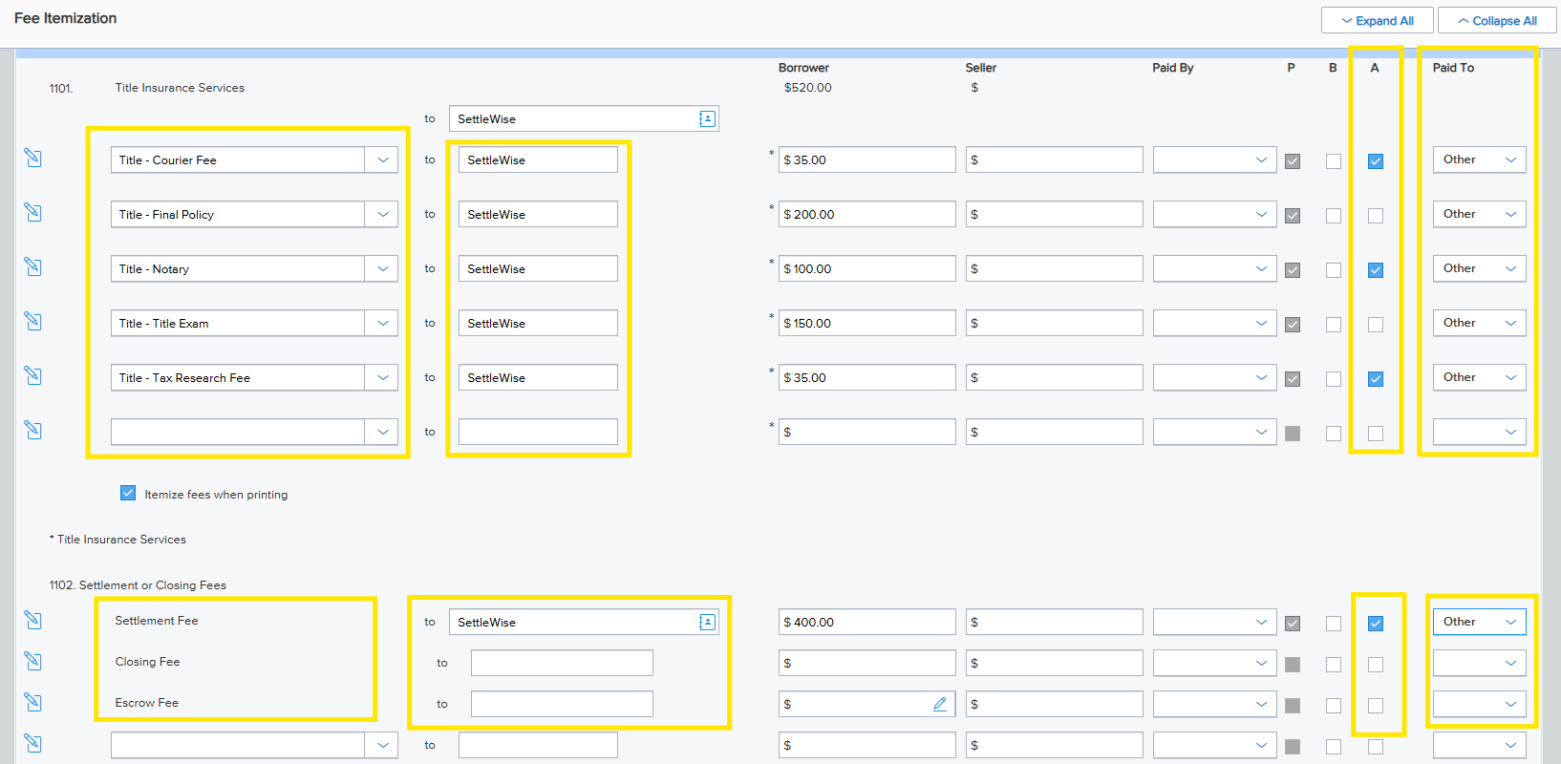Toggle B checkbox for Title - Courier Fee

pyautogui.click(x=1334, y=160)
